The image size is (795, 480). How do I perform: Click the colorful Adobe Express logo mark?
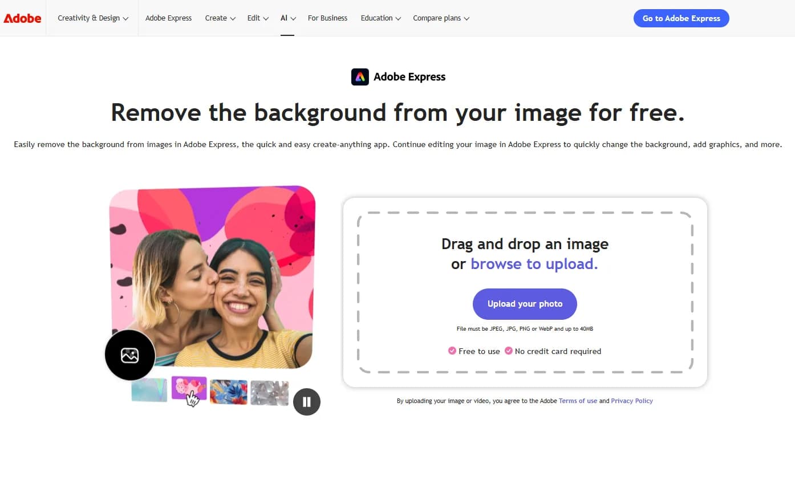360,76
